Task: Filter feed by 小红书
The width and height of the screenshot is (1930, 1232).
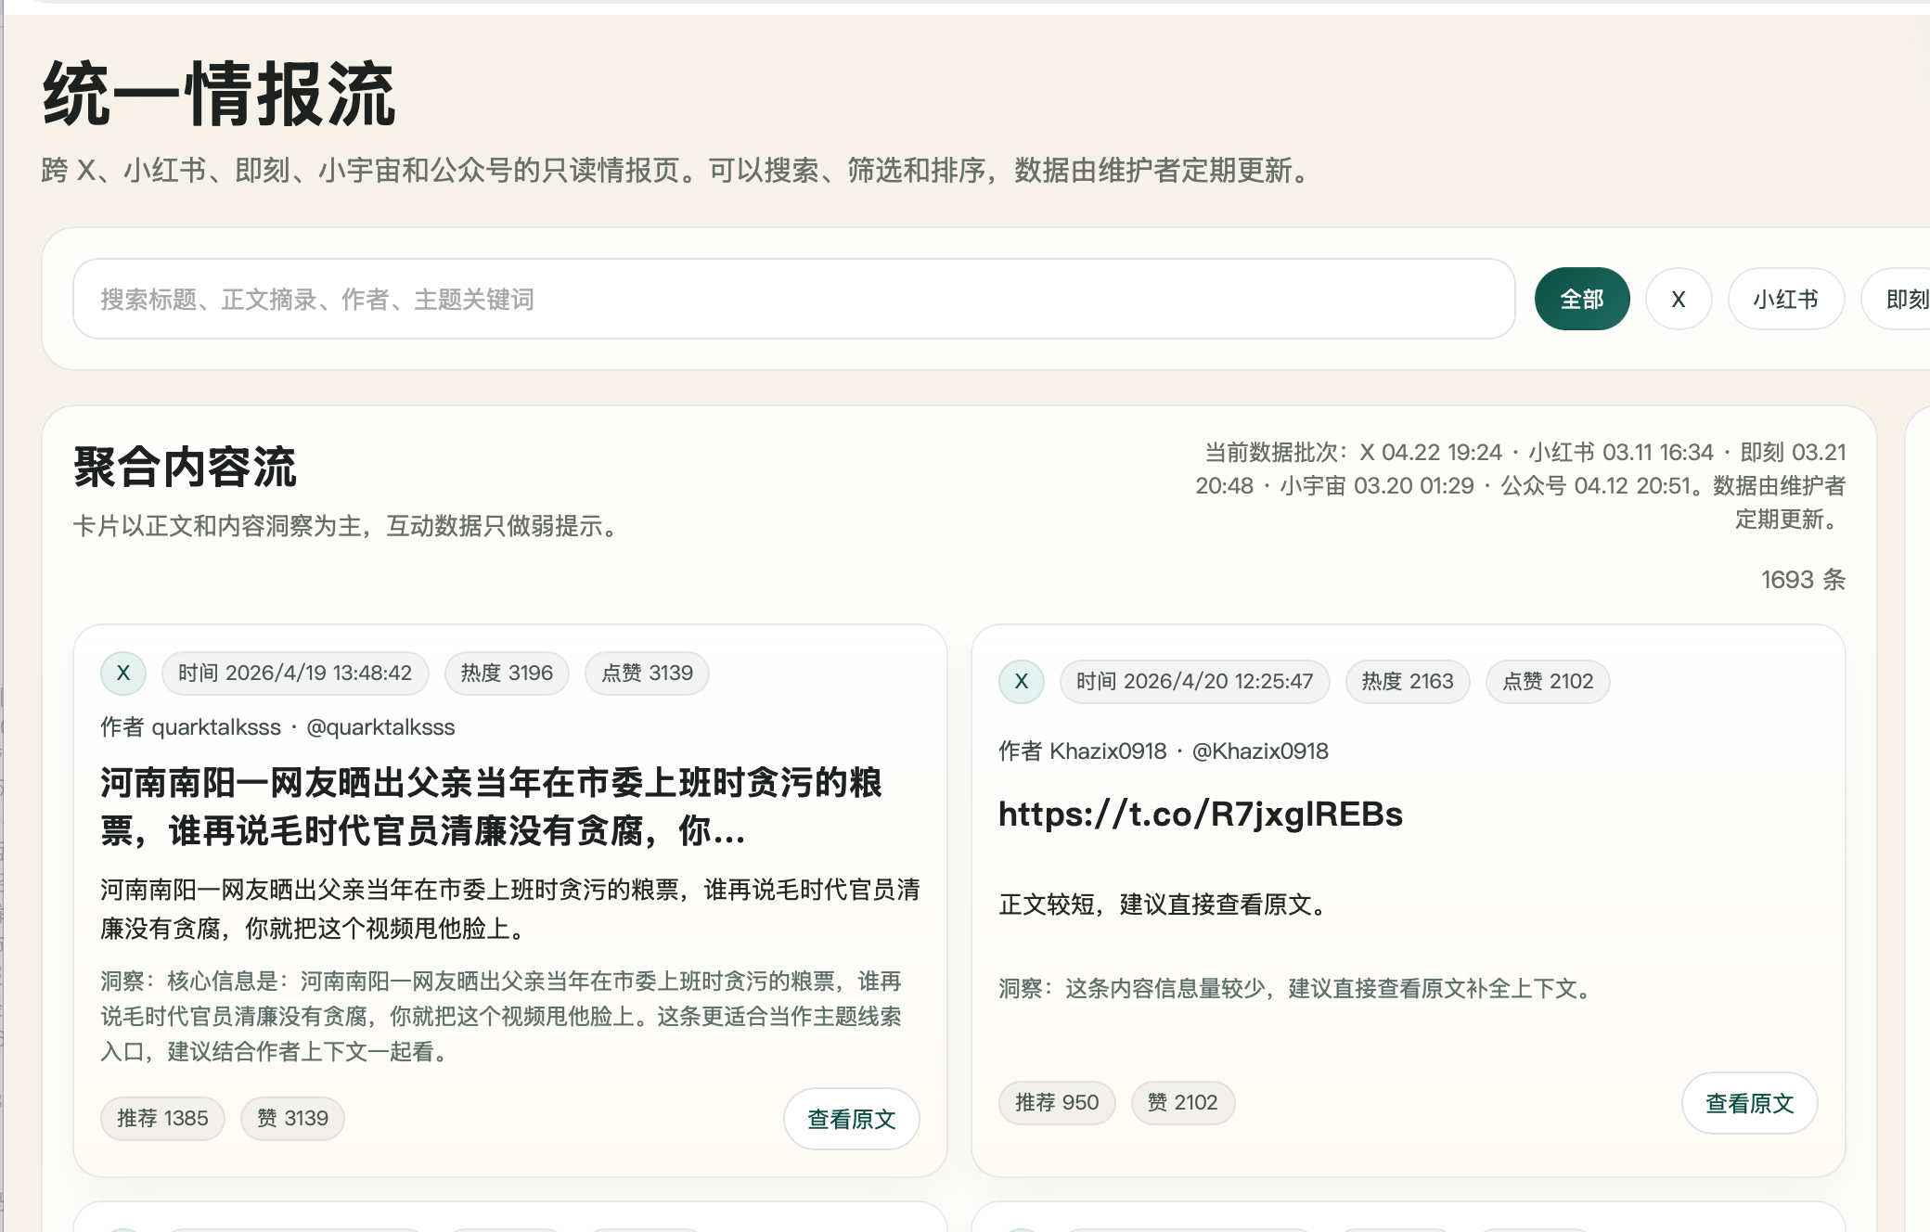Action: pyautogui.click(x=1785, y=299)
